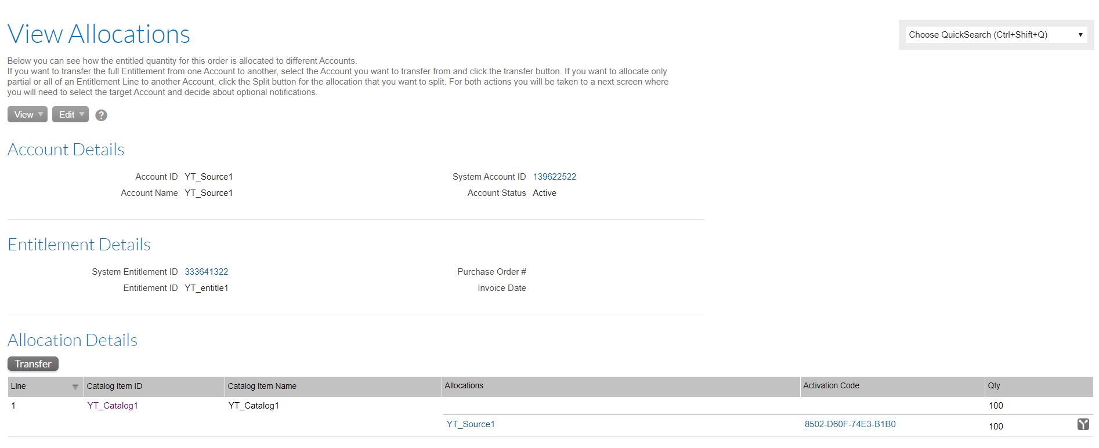Click the Catalog Item Name column header
The height and width of the screenshot is (448, 1099).
click(x=333, y=387)
